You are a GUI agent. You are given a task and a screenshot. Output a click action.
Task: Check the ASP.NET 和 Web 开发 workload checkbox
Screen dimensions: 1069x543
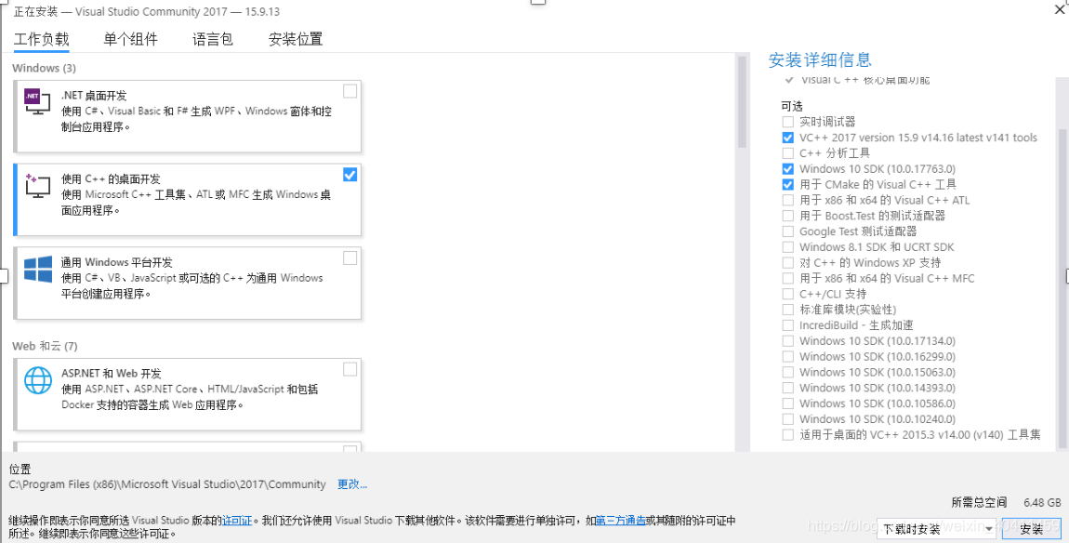click(350, 369)
